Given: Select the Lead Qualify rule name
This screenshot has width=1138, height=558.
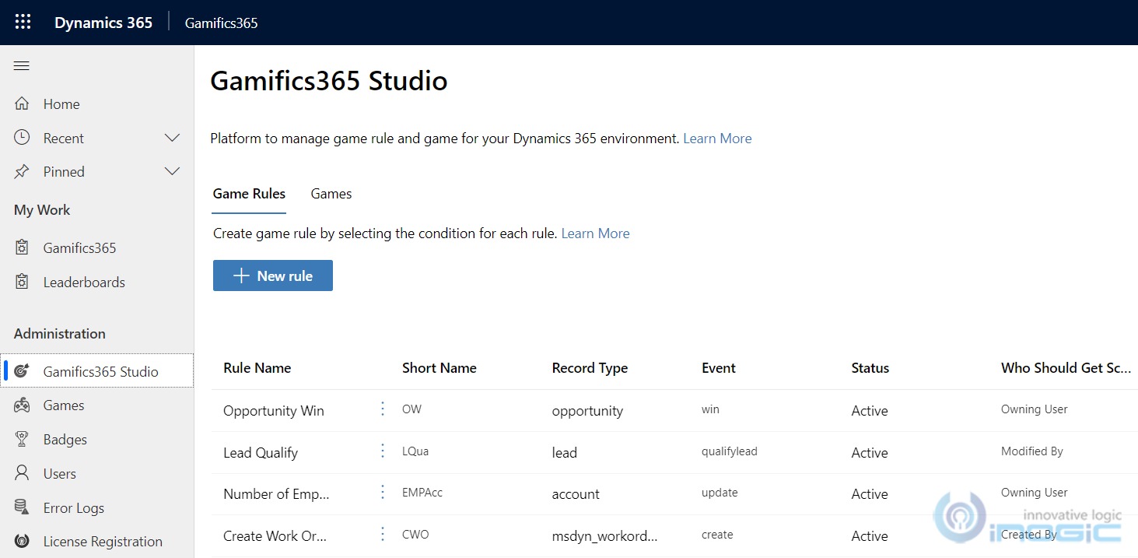Looking at the screenshot, I should pyautogui.click(x=261, y=453).
